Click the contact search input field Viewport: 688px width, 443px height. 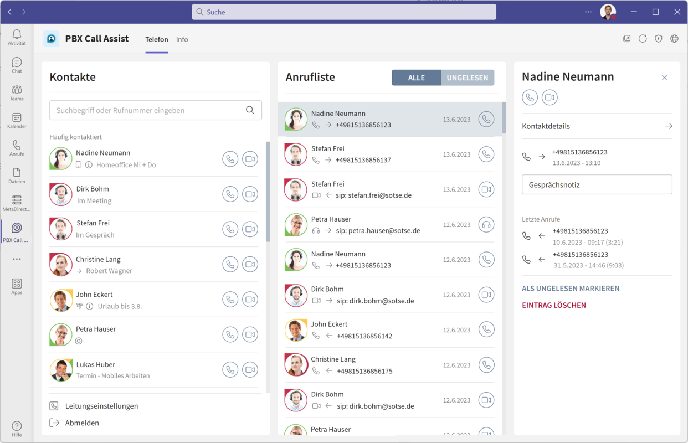[156, 110]
